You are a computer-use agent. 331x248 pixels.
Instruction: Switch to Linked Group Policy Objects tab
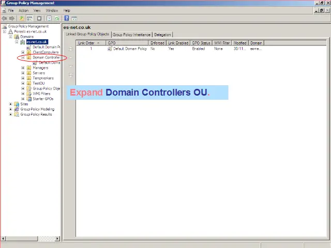click(87, 34)
